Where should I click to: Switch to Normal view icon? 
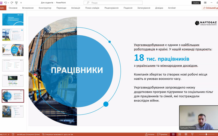click(173, 134)
